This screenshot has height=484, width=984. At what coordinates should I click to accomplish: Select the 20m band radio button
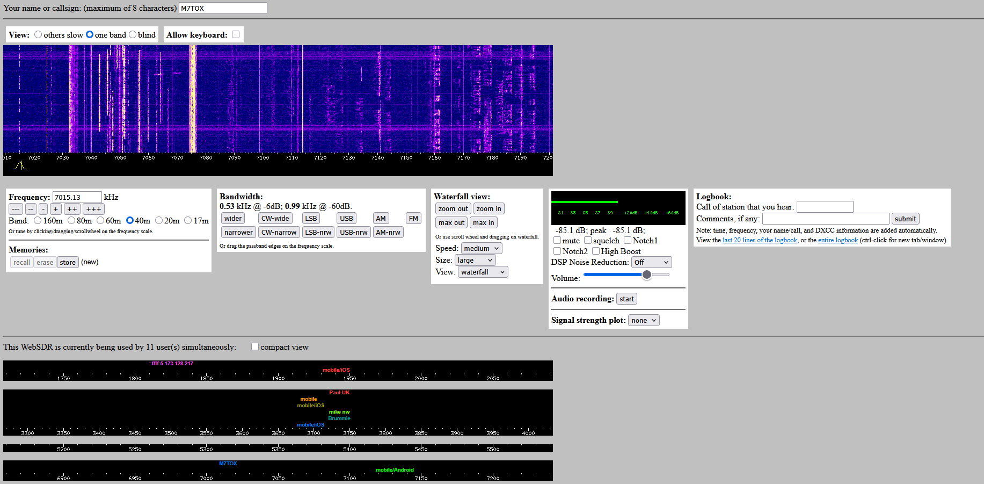coord(159,220)
